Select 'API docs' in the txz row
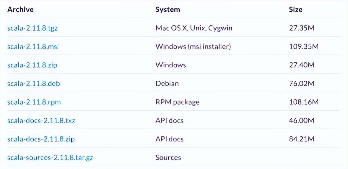Screen dimensions: 348x169 click(170, 121)
